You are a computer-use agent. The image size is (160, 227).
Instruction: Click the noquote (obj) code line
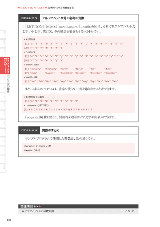[x=32, y=150]
